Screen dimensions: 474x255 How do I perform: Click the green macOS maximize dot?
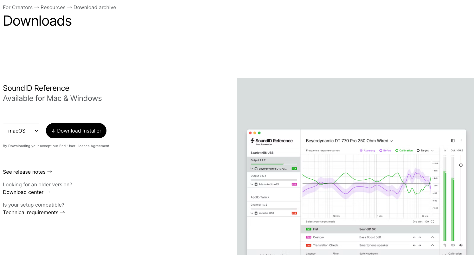(x=259, y=133)
